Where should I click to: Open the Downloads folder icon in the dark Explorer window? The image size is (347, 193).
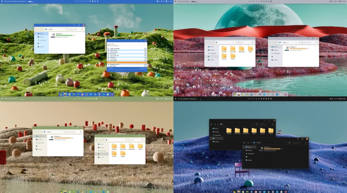[x=246, y=131]
